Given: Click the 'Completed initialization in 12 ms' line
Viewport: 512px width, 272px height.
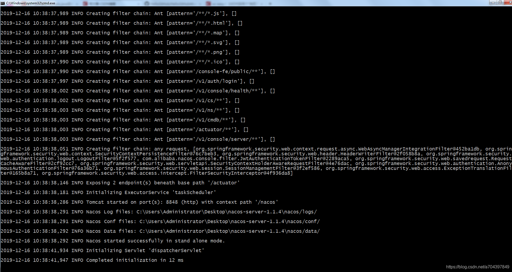Looking at the screenshot, I should point(92,260).
